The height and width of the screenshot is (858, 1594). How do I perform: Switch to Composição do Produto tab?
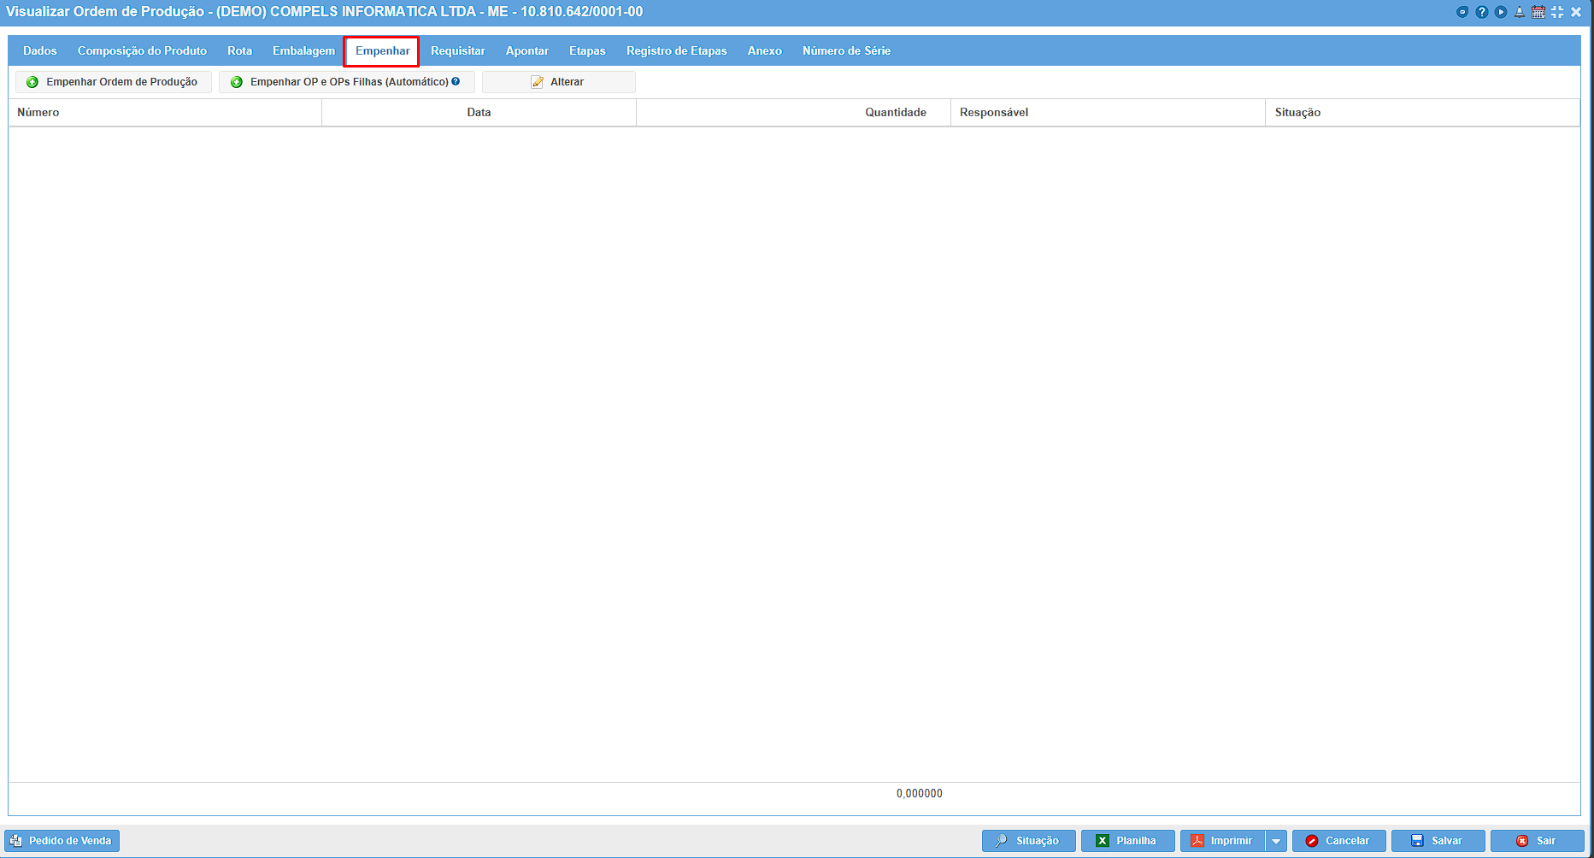pos(142,50)
